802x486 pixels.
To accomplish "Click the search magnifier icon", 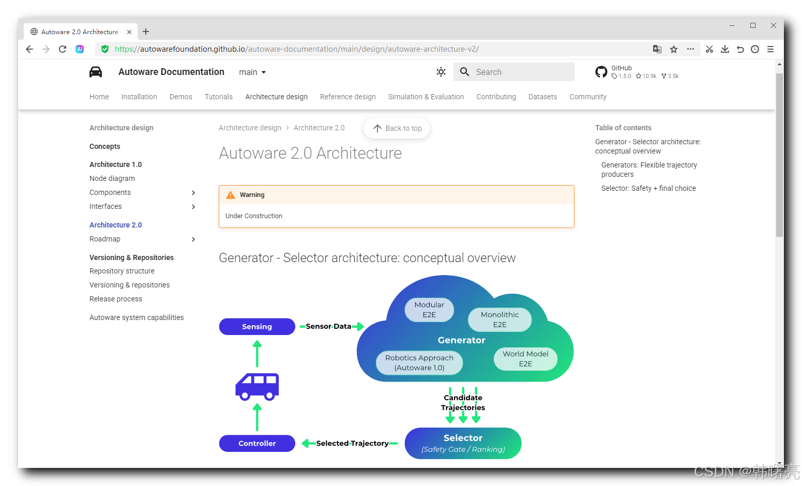I will coord(465,72).
